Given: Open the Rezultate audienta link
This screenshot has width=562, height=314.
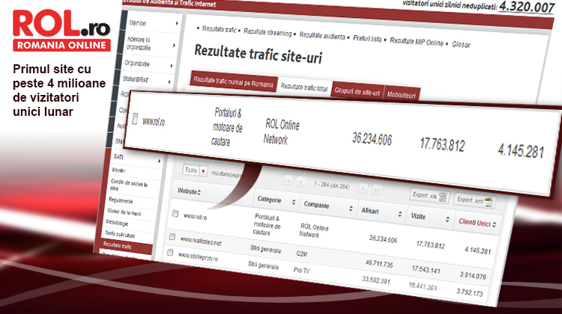Looking at the screenshot, I should coord(322,36).
